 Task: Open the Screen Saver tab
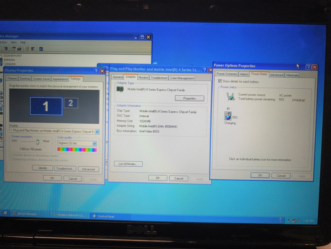click(42, 79)
